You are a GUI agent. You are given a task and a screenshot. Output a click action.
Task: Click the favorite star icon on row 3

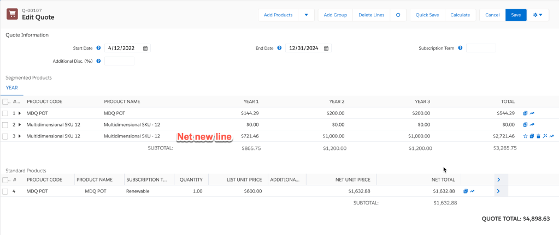(x=525, y=136)
